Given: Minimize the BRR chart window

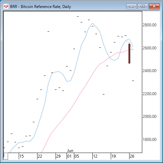Looking at the screenshot, I should 132,6.
